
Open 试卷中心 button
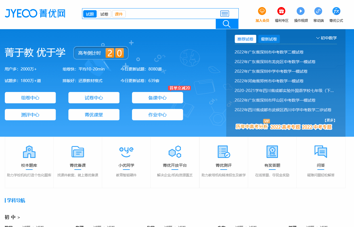[x=94, y=98]
